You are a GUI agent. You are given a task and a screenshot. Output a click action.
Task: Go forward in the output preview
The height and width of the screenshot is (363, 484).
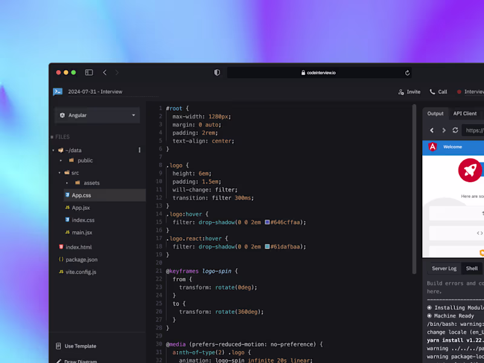(443, 130)
